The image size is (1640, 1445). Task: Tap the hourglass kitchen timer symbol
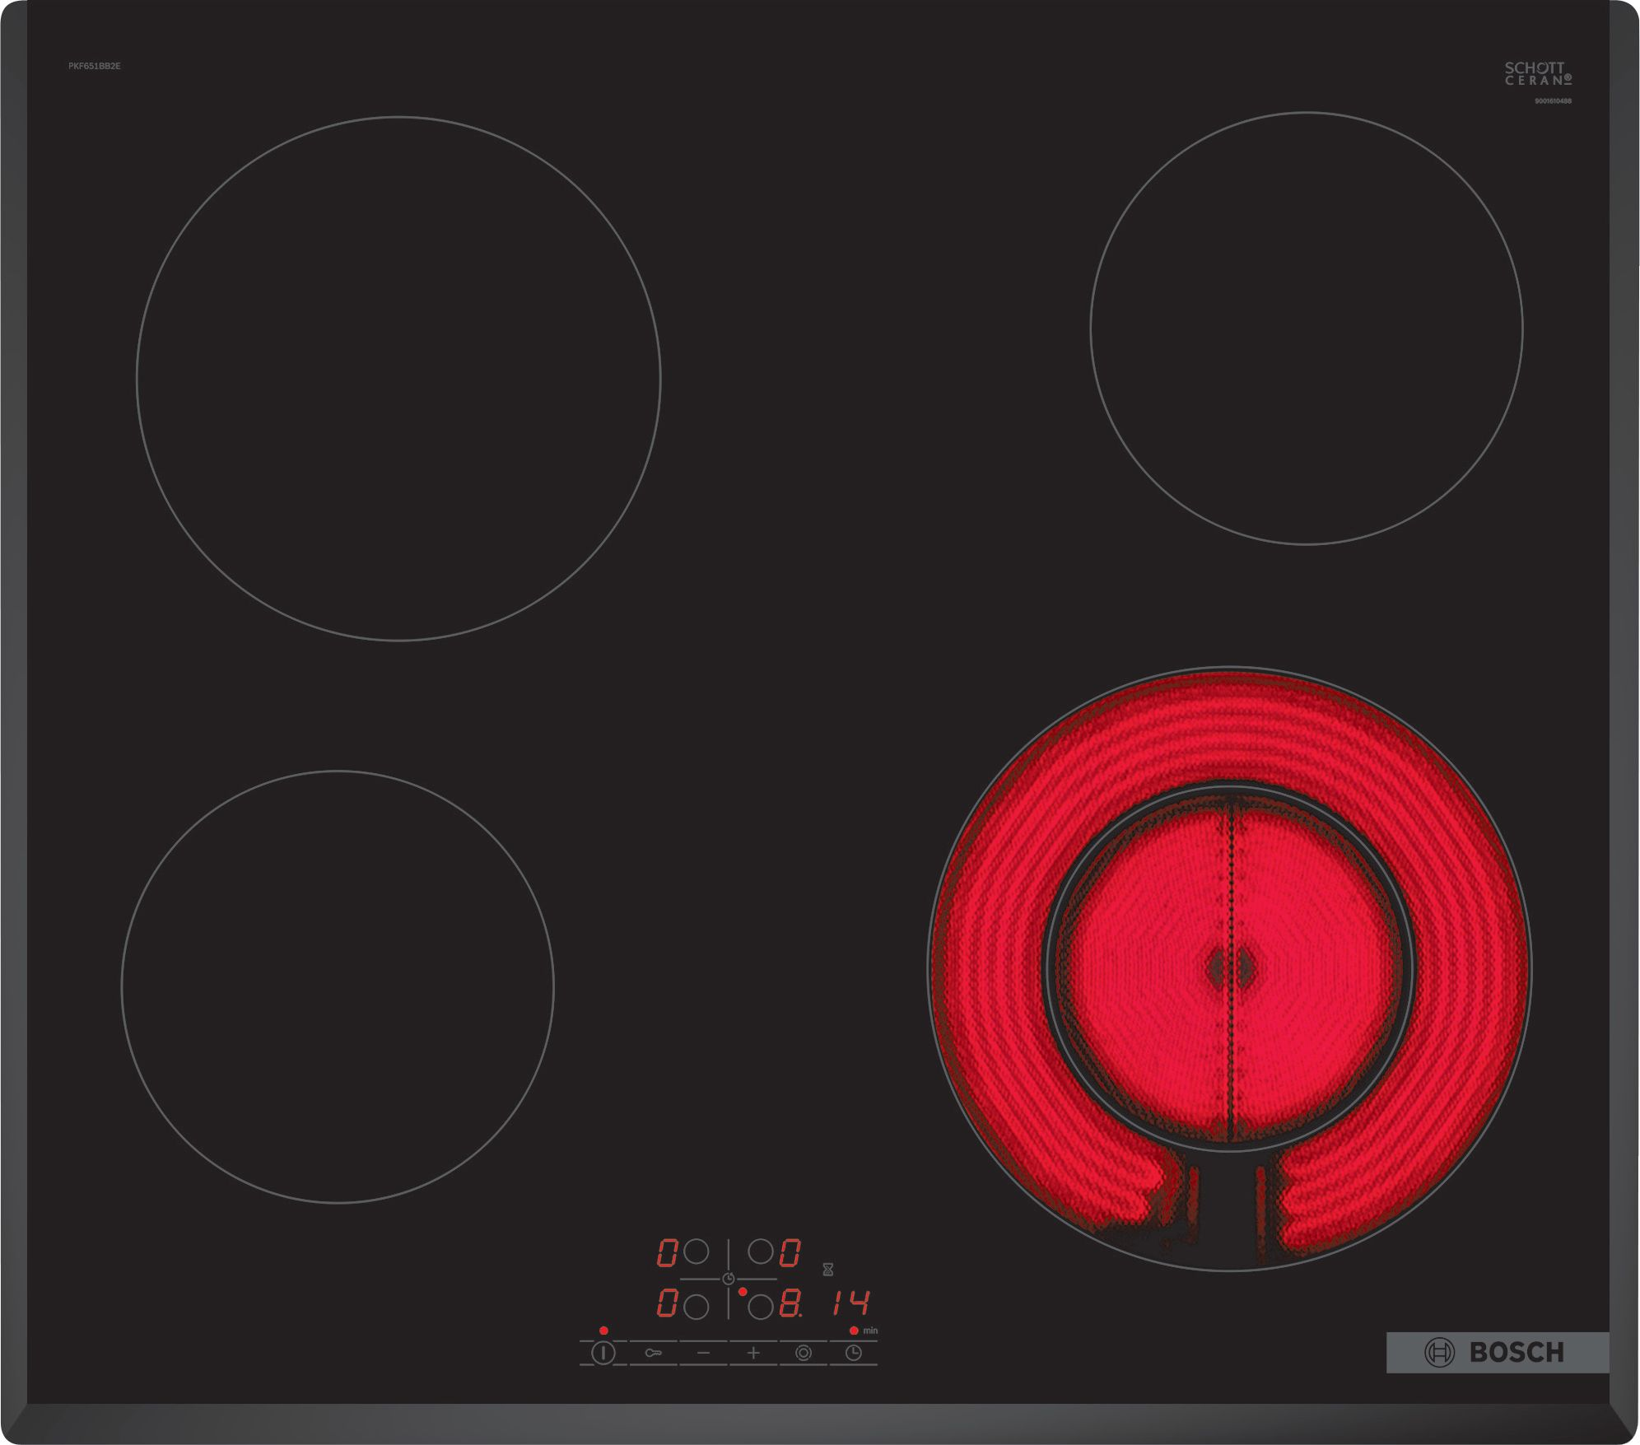click(x=828, y=1270)
